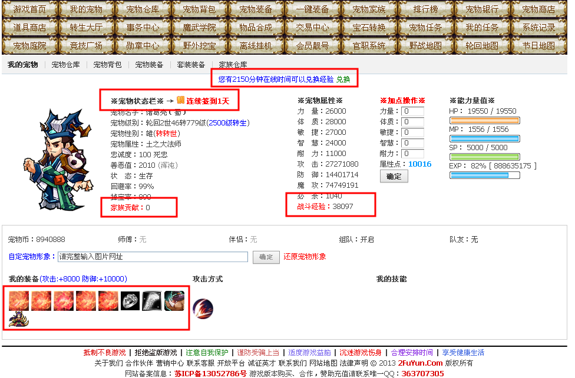The image size is (575, 378).
Task: Select the black swirl icon under 攻击方式
Action: [x=203, y=309]
